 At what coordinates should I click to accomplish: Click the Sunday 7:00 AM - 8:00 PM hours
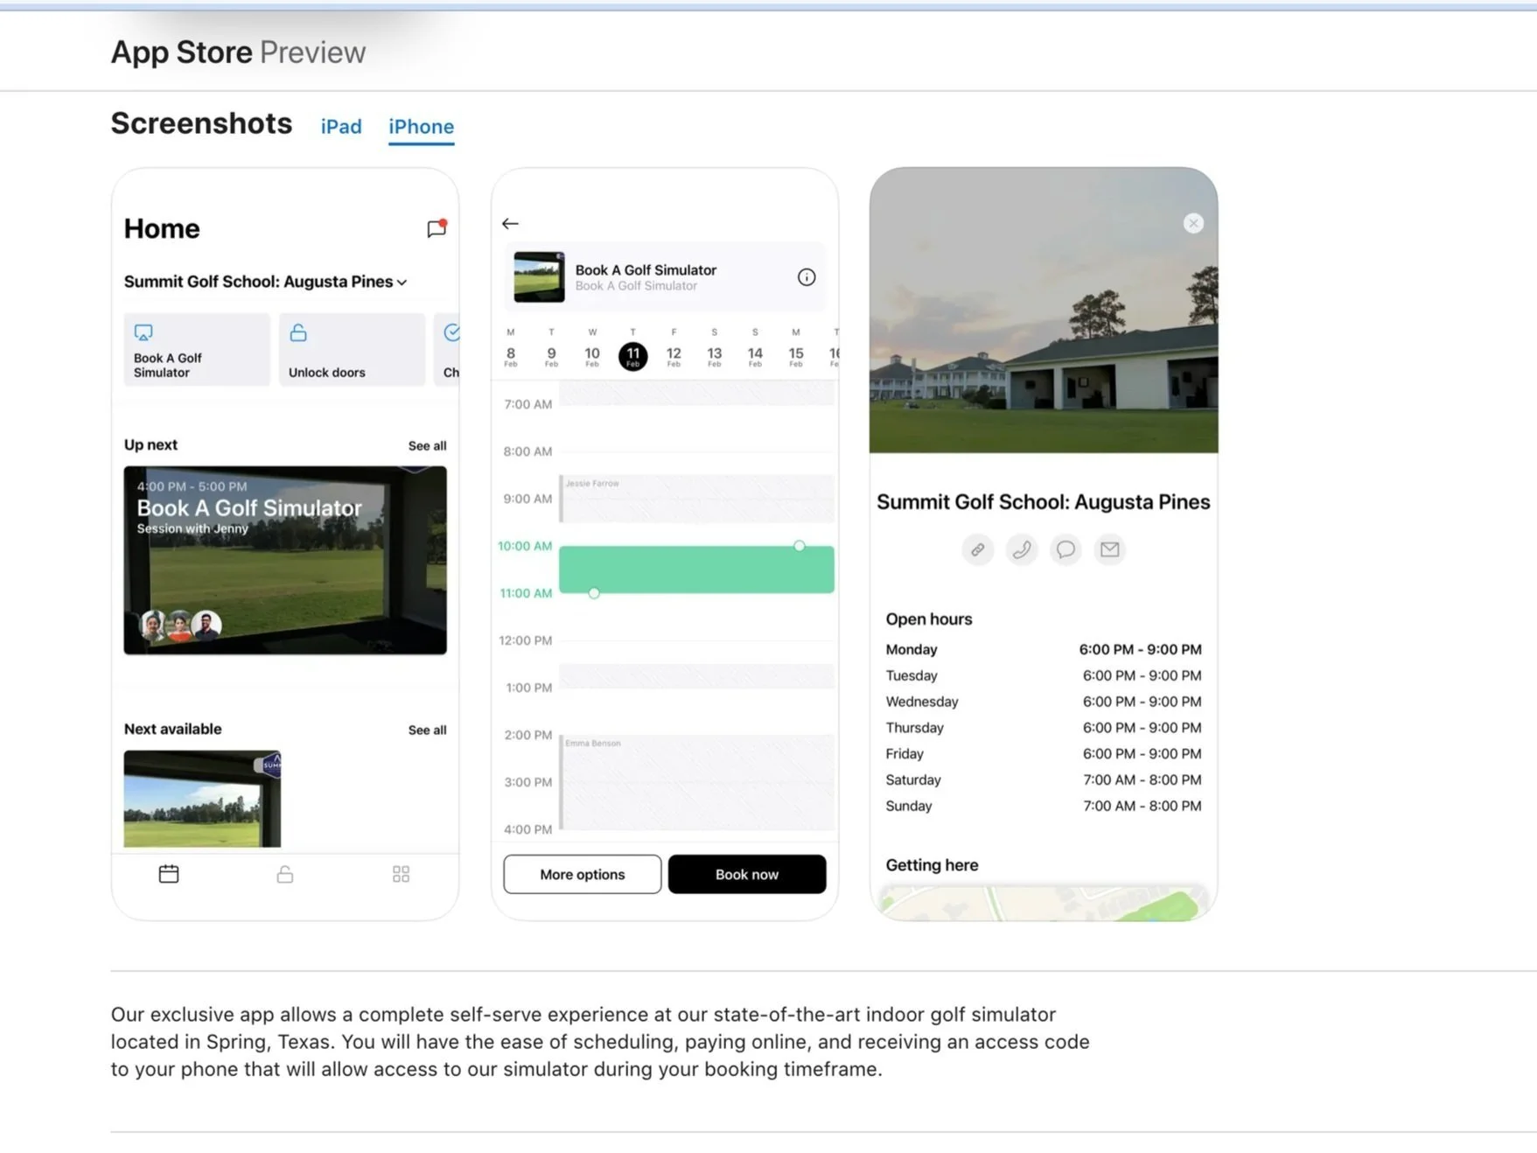click(1142, 806)
